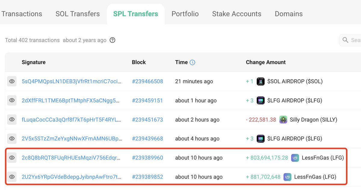Click the clock icon next to Time header
Viewport: 361px width, 190px height.
click(x=192, y=62)
